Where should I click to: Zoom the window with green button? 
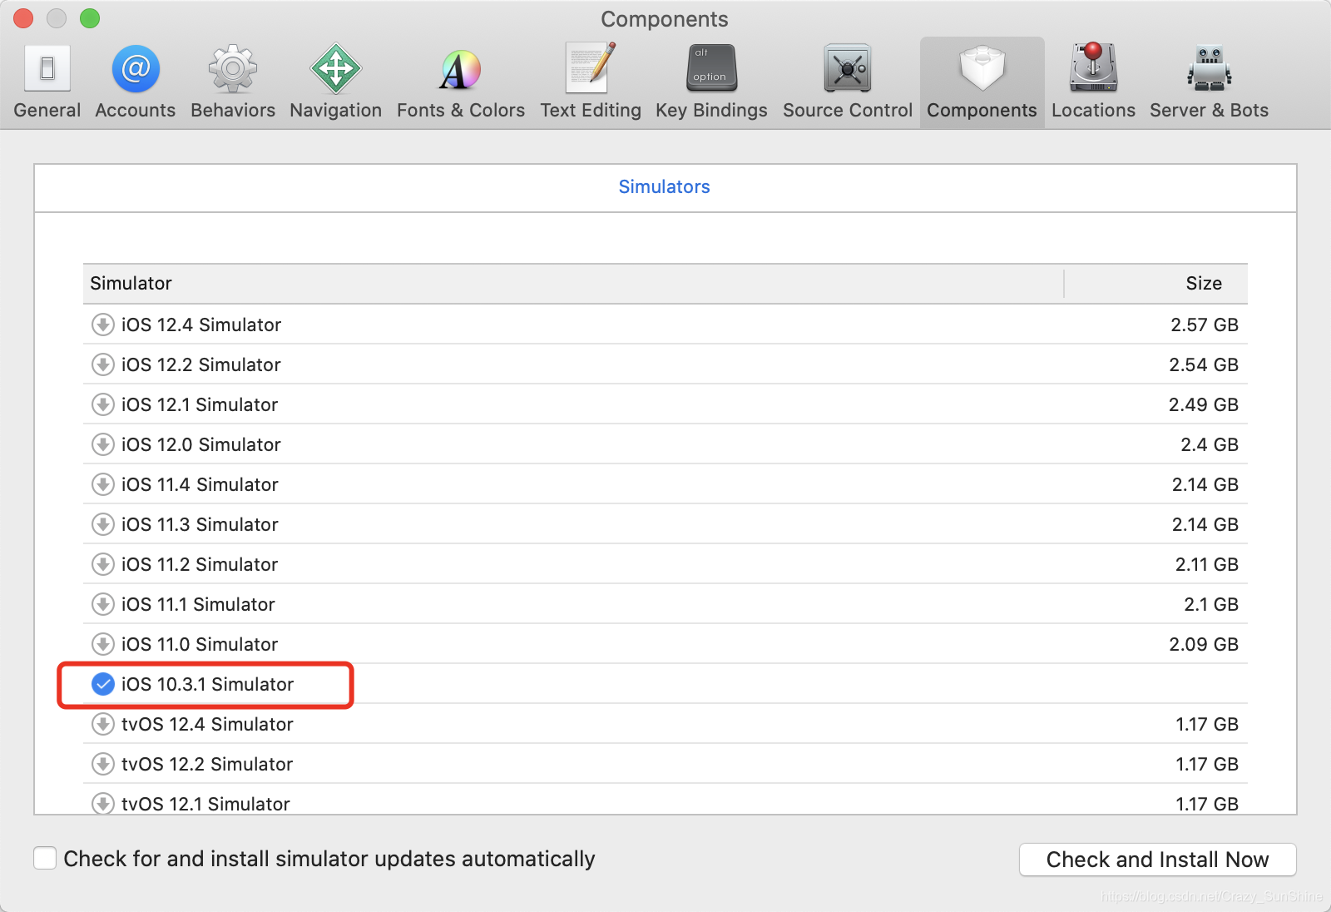[x=90, y=18]
